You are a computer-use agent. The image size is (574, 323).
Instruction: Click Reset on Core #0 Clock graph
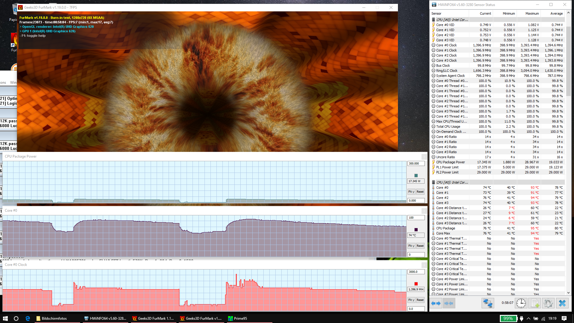tap(420, 300)
